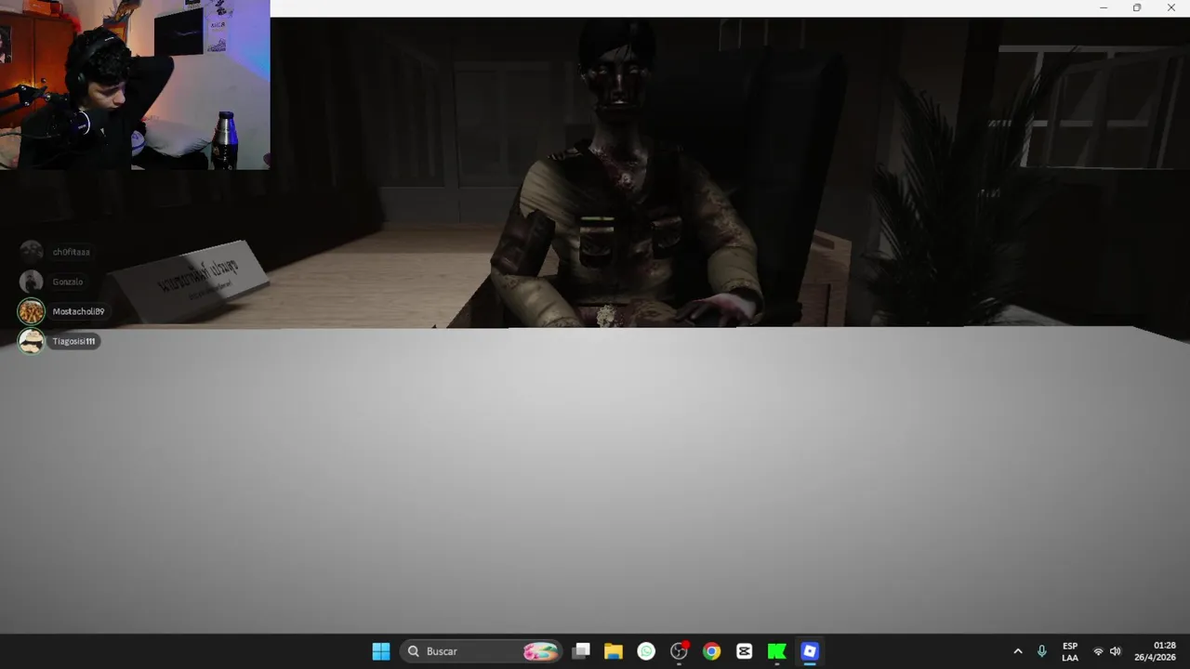Select the Tiagosisi111 name label
The image size is (1190, 669).
tap(74, 341)
